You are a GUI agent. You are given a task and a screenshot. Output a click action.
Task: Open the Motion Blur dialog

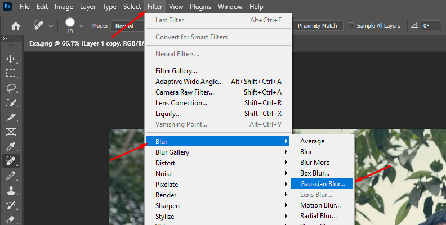tap(322, 205)
